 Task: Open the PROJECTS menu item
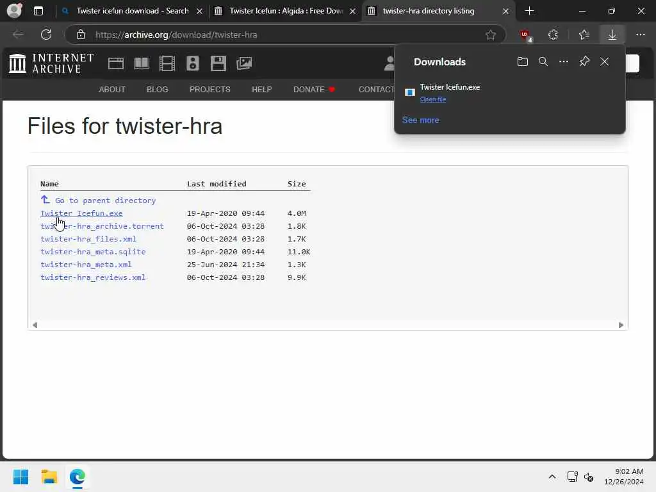[x=210, y=90]
